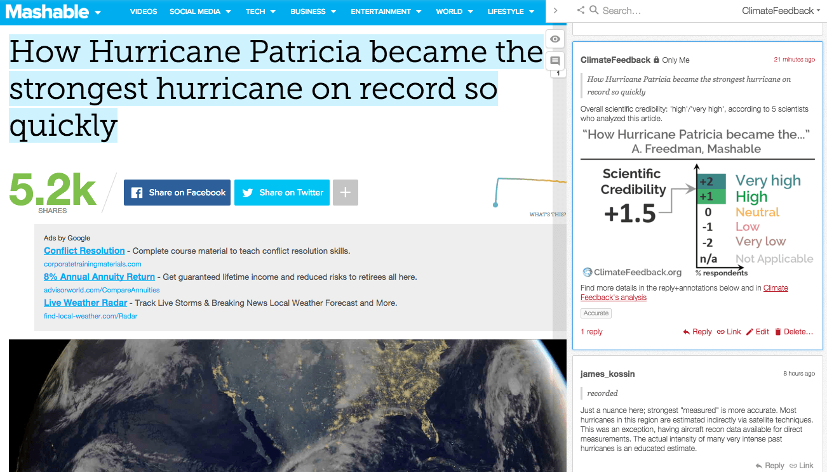Select the lock Only Me privacy indicator
This screenshot has height=472, width=827.
671,60
